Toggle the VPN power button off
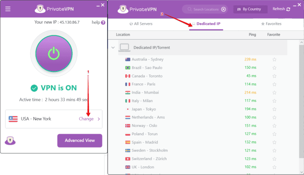 53,53
